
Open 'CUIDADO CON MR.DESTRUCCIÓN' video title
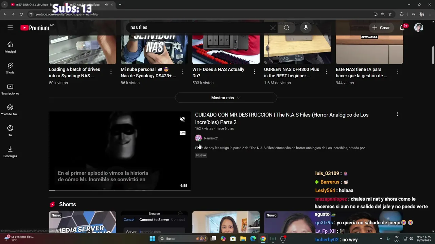282,119
